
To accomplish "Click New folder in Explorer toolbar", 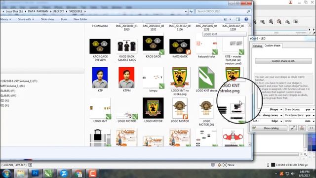I will 80,19.
